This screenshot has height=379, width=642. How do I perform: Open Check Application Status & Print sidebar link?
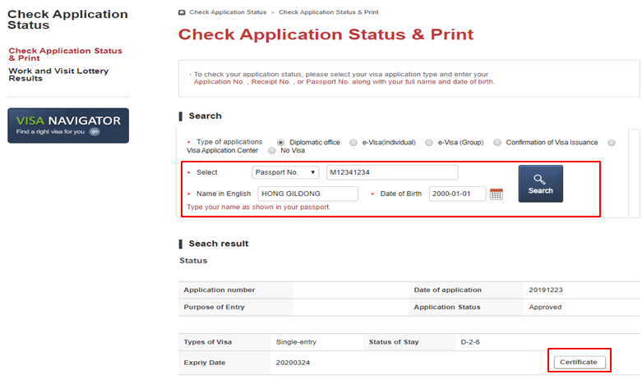65,54
